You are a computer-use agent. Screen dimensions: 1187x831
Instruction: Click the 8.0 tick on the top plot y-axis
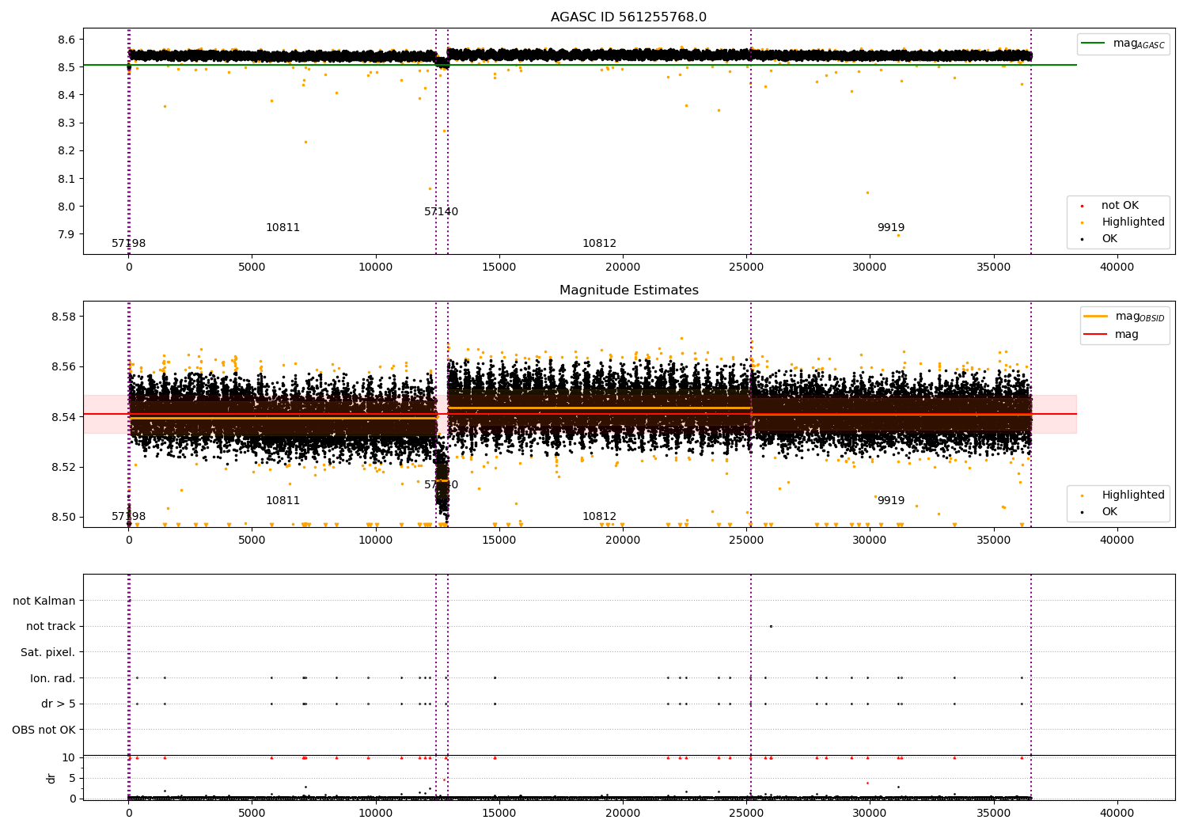tap(67, 207)
